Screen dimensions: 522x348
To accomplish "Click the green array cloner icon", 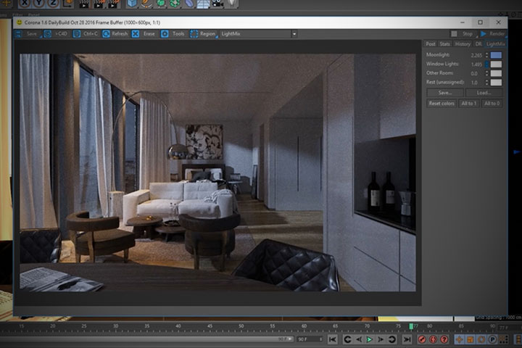I will pos(175,4).
